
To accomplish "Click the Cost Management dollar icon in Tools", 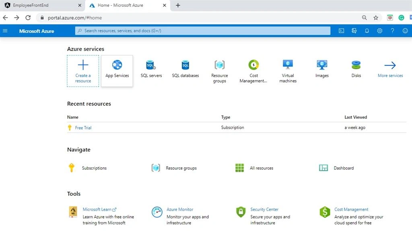I will (x=325, y=212).
